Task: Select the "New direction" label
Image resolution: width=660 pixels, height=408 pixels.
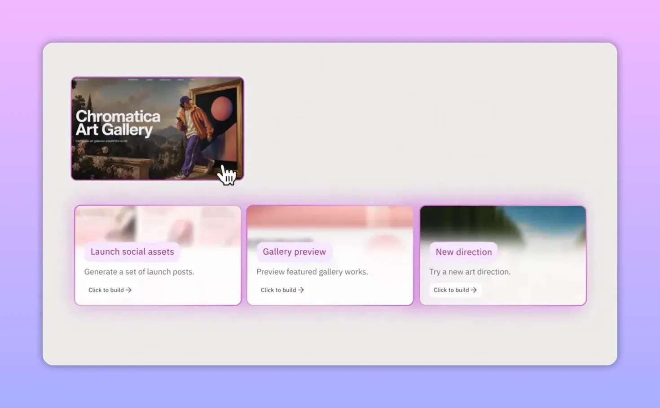Action: [464, 252]
